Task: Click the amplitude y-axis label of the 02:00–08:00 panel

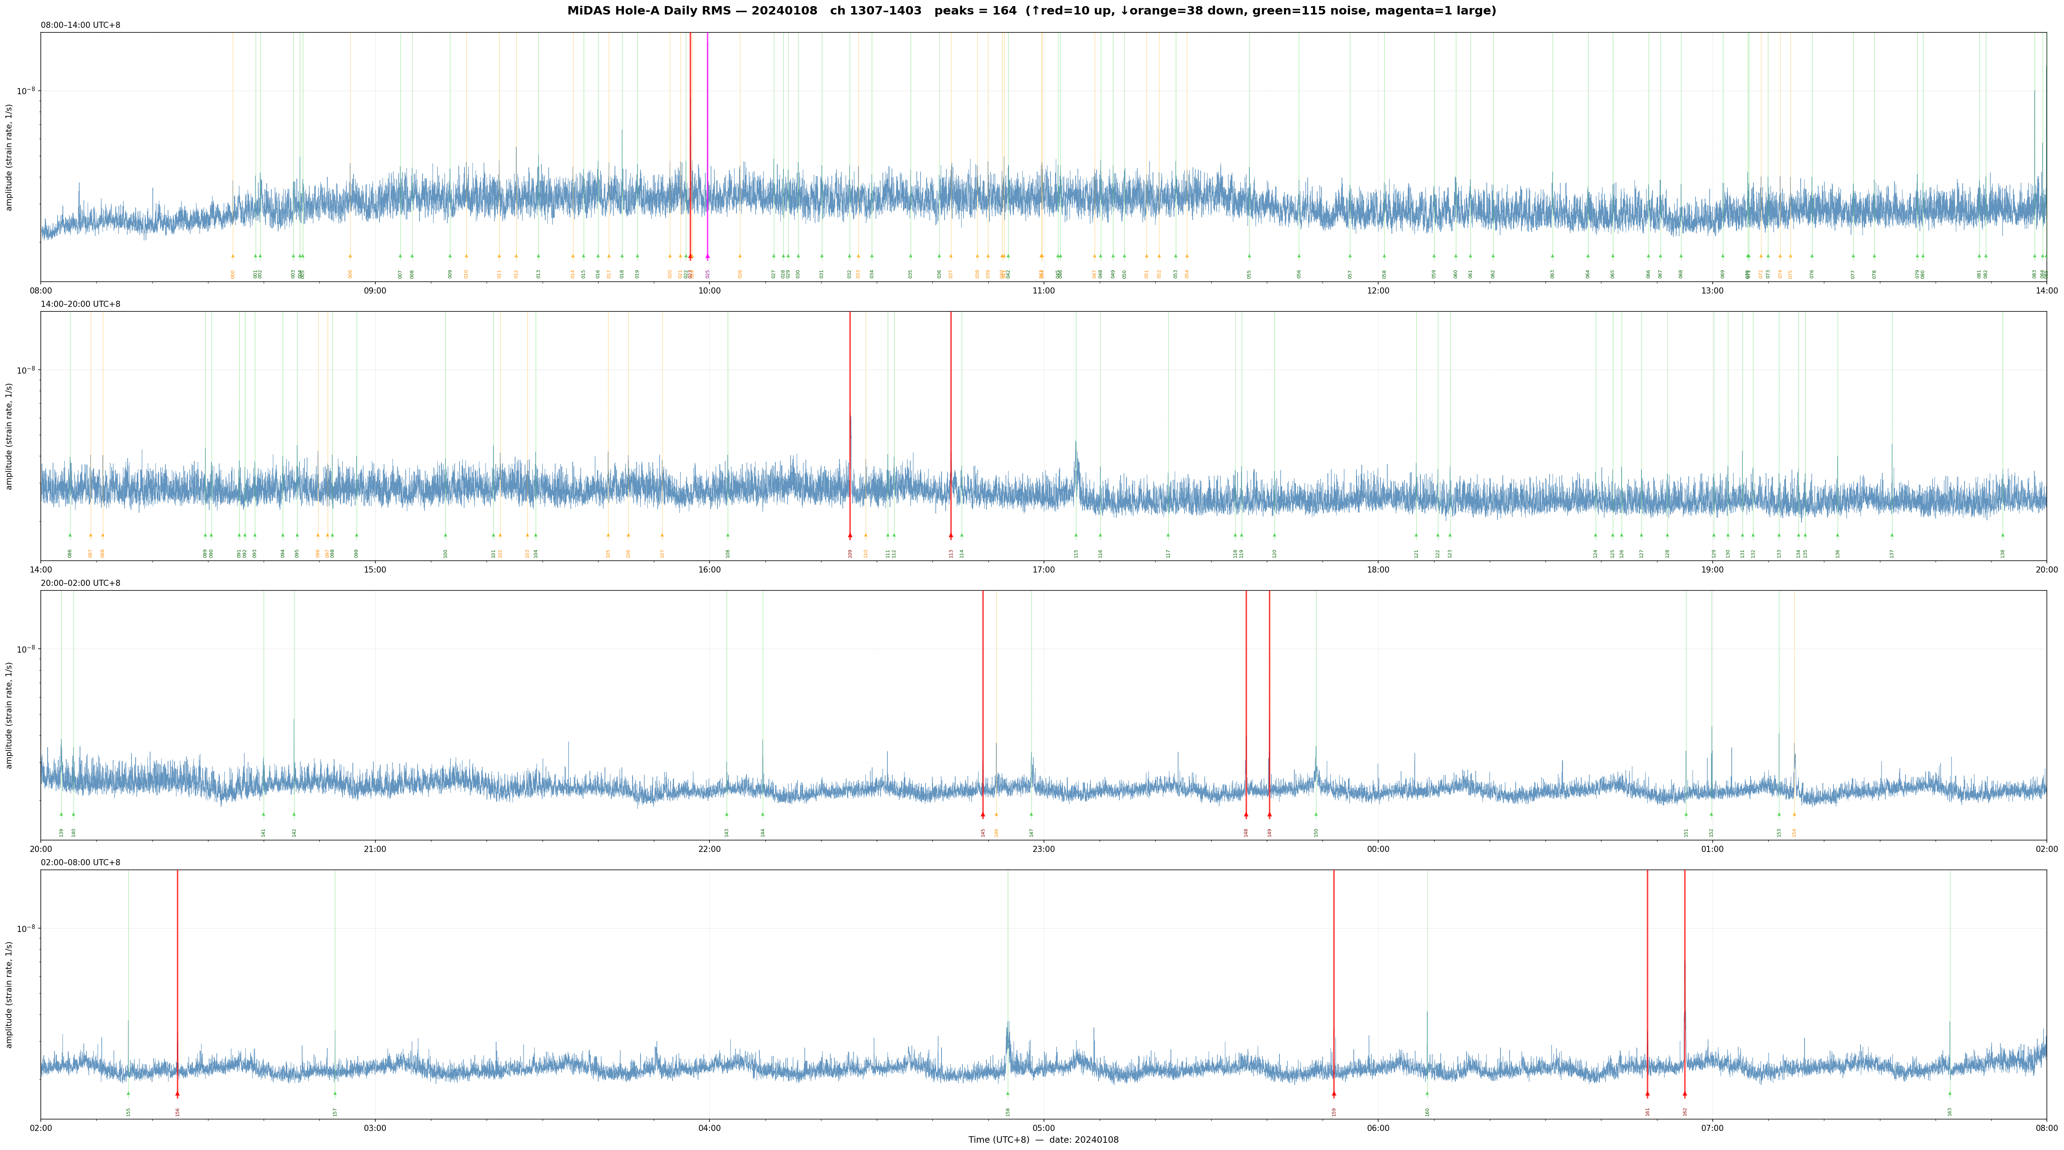Action: click(10, 994)
